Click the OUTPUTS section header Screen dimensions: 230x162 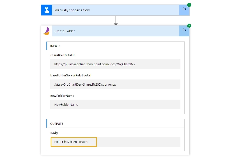(115, 123)
